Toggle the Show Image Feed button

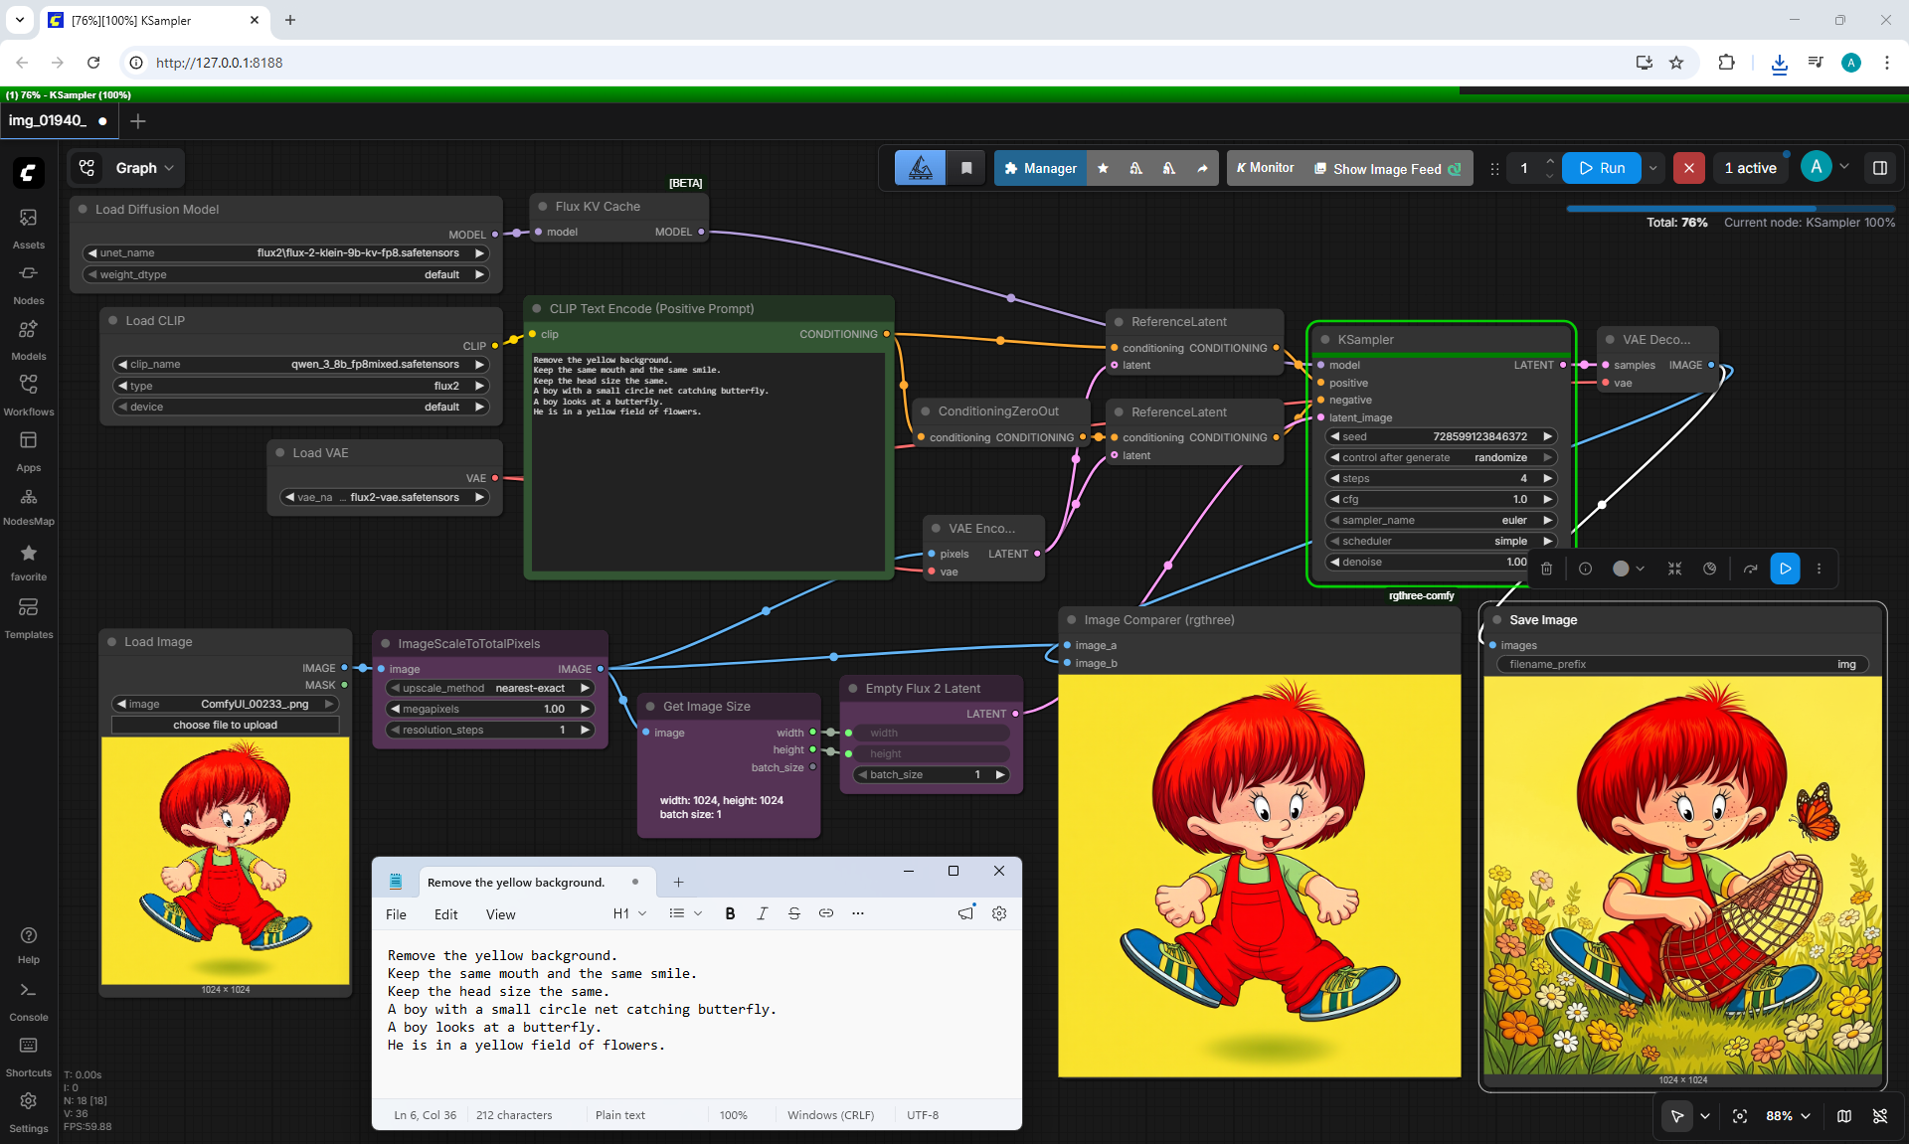(1387, 168)
